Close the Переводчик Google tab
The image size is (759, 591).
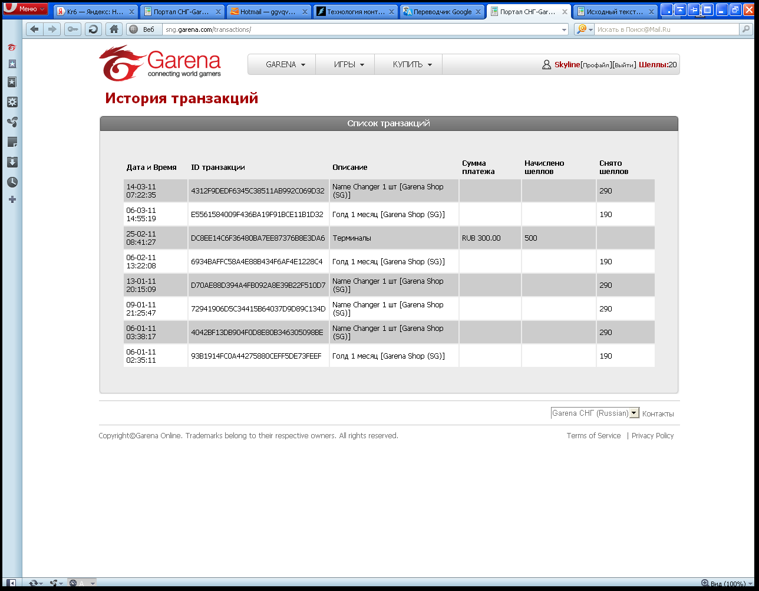(478, 12)
